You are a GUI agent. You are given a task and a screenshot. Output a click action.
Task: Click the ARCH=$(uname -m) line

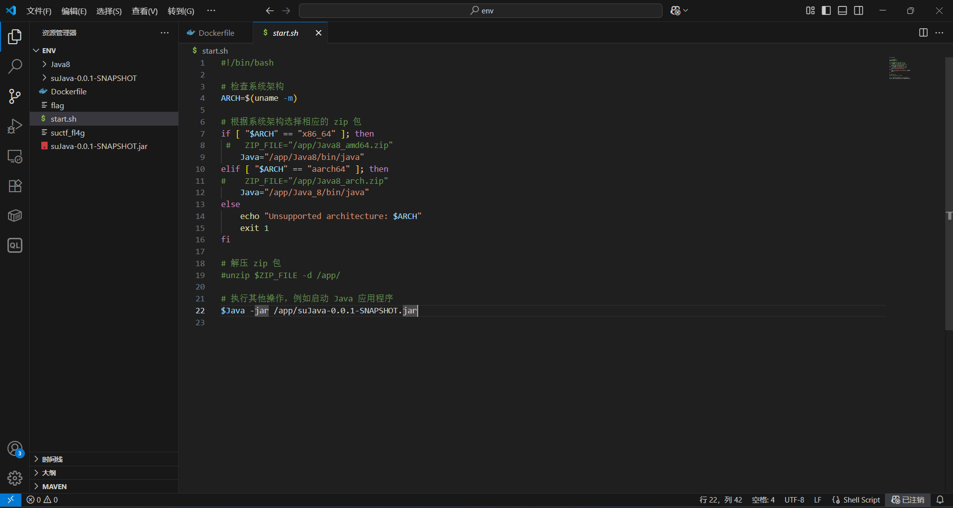(x=259, y=98)
